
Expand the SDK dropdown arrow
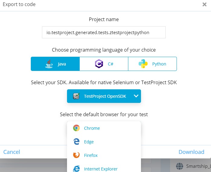click(x=136, y=96)
